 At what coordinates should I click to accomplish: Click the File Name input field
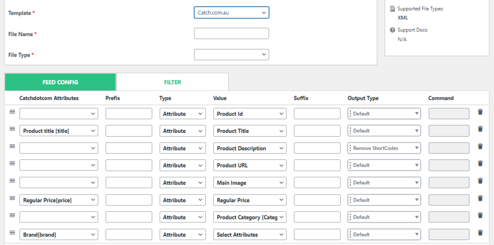(x=232, y=34)
